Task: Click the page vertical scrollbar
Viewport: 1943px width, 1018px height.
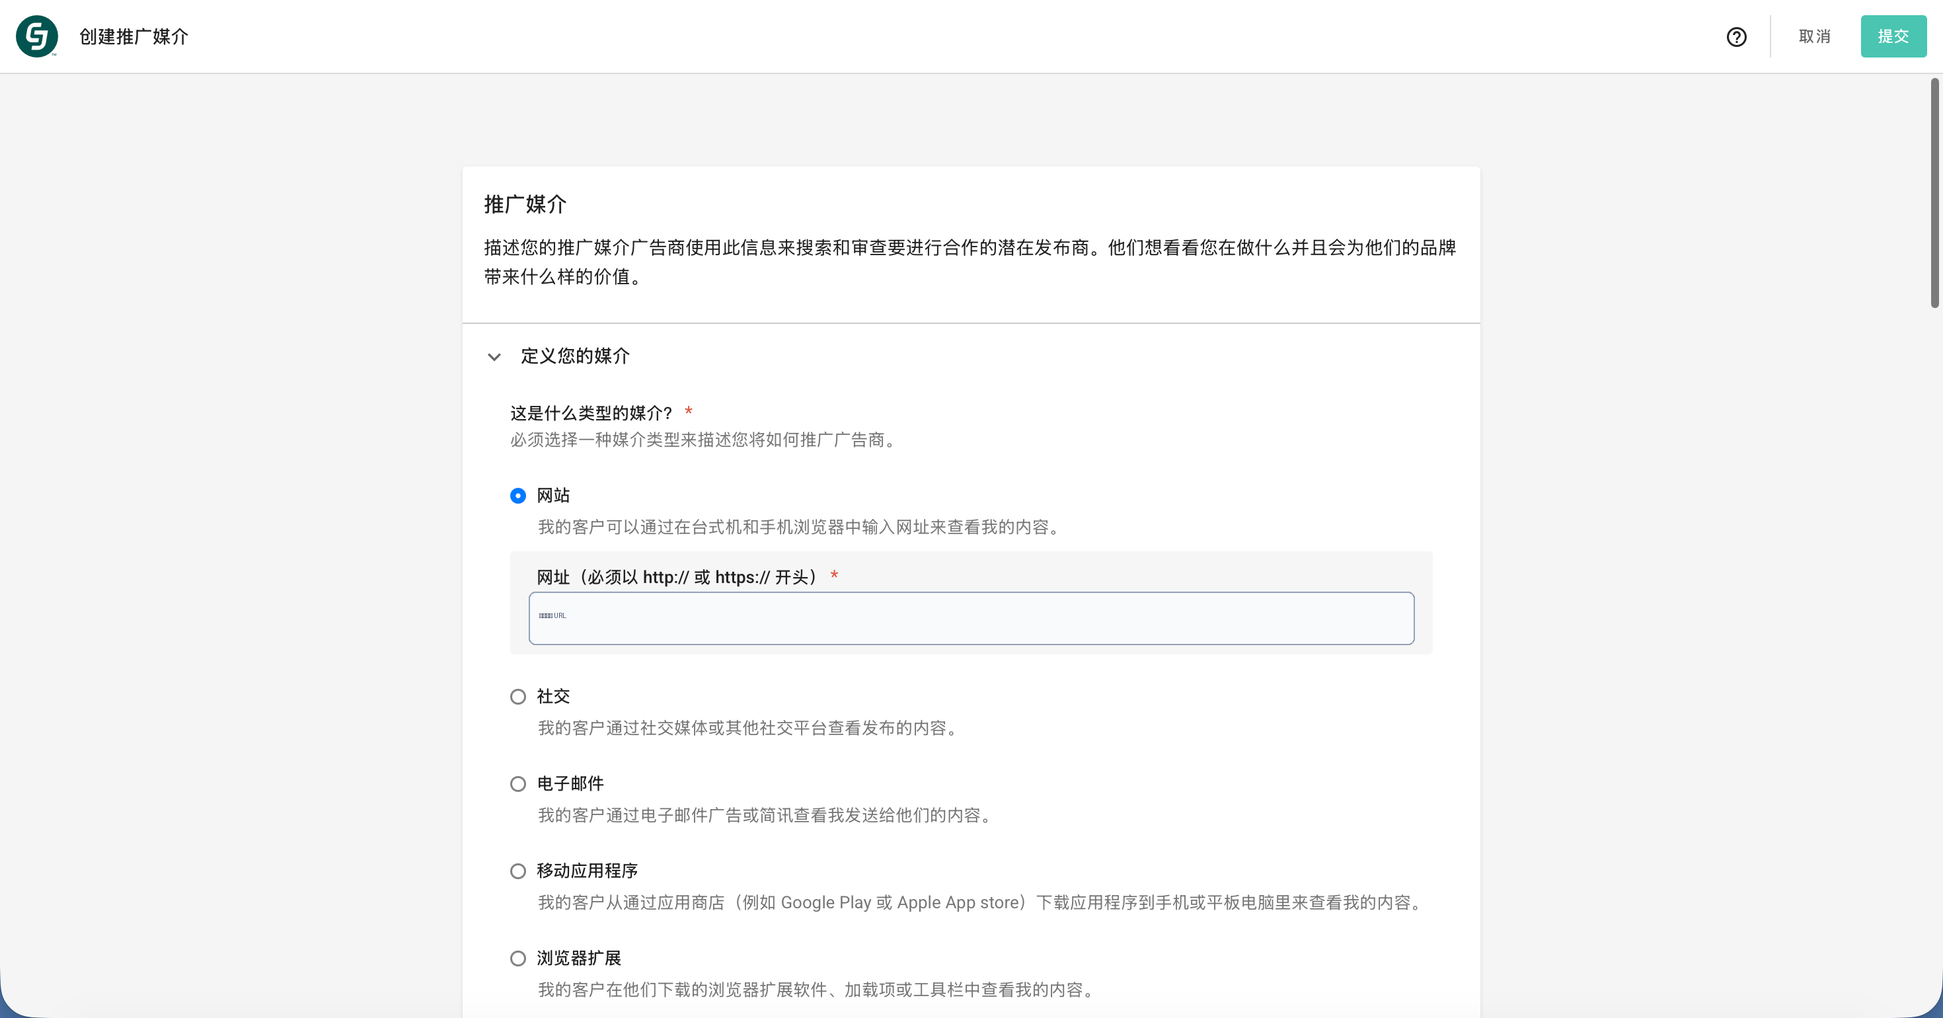Action: 1934,192
